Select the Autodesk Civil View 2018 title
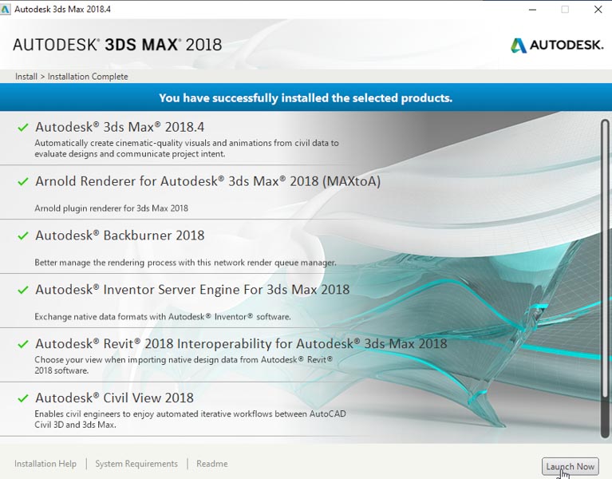This screenshot has height=479, width=612. (114, 398)
